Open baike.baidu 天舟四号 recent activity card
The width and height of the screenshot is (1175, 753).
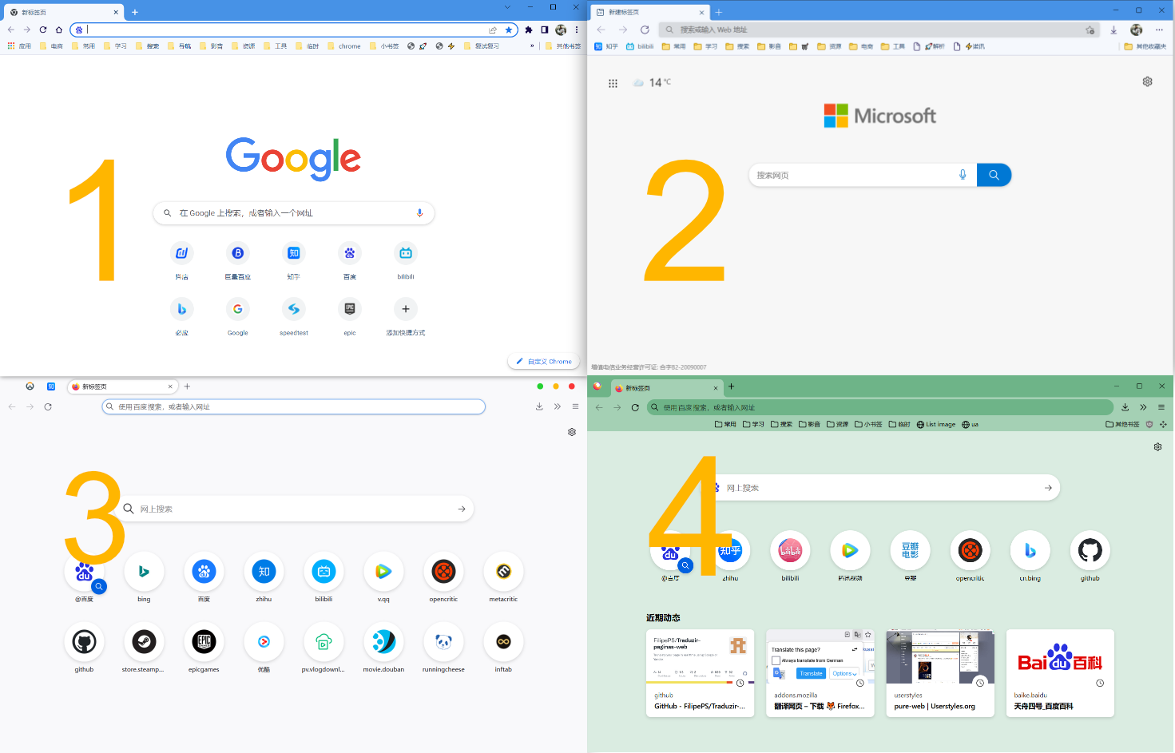click(1060, 673)
